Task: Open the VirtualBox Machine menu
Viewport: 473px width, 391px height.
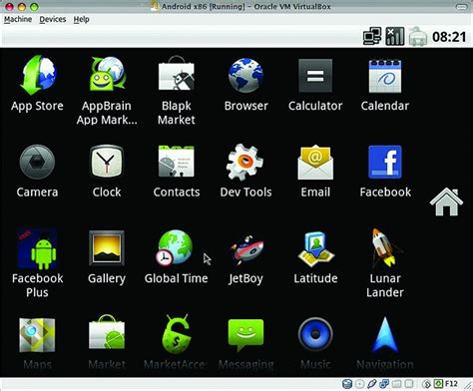Action: pos(18,19)
